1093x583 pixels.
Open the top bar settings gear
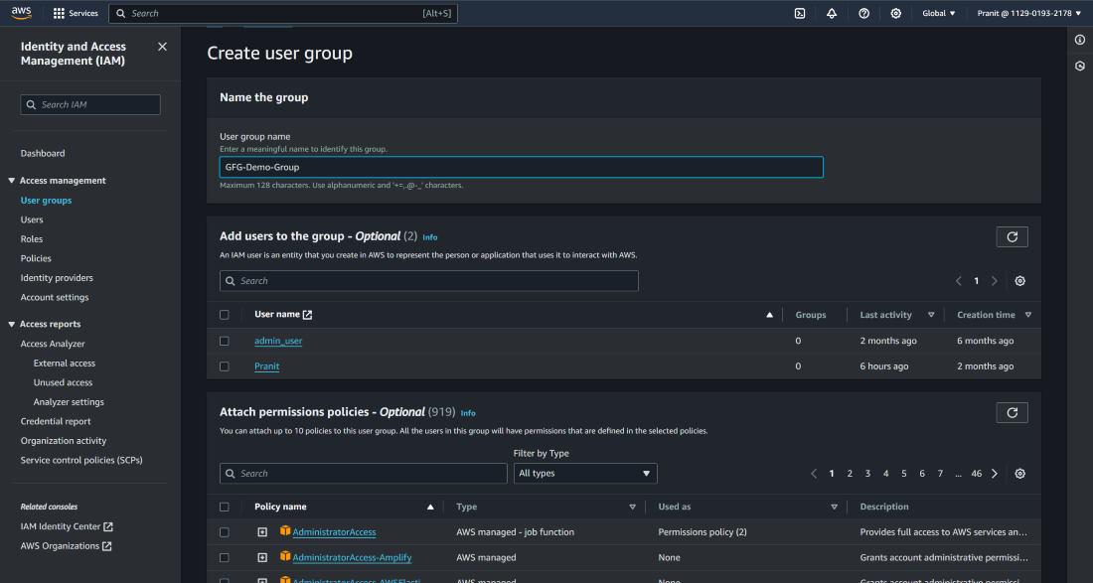tap(895, 13)
